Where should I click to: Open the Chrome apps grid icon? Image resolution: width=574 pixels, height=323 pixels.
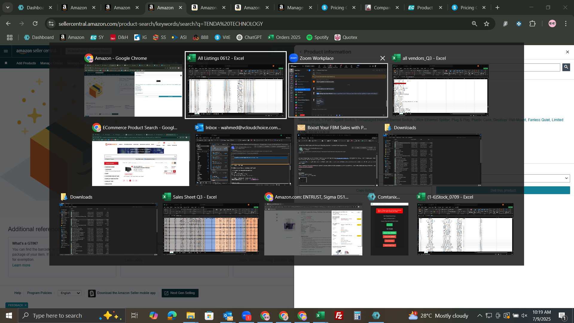tap(10, 37)
